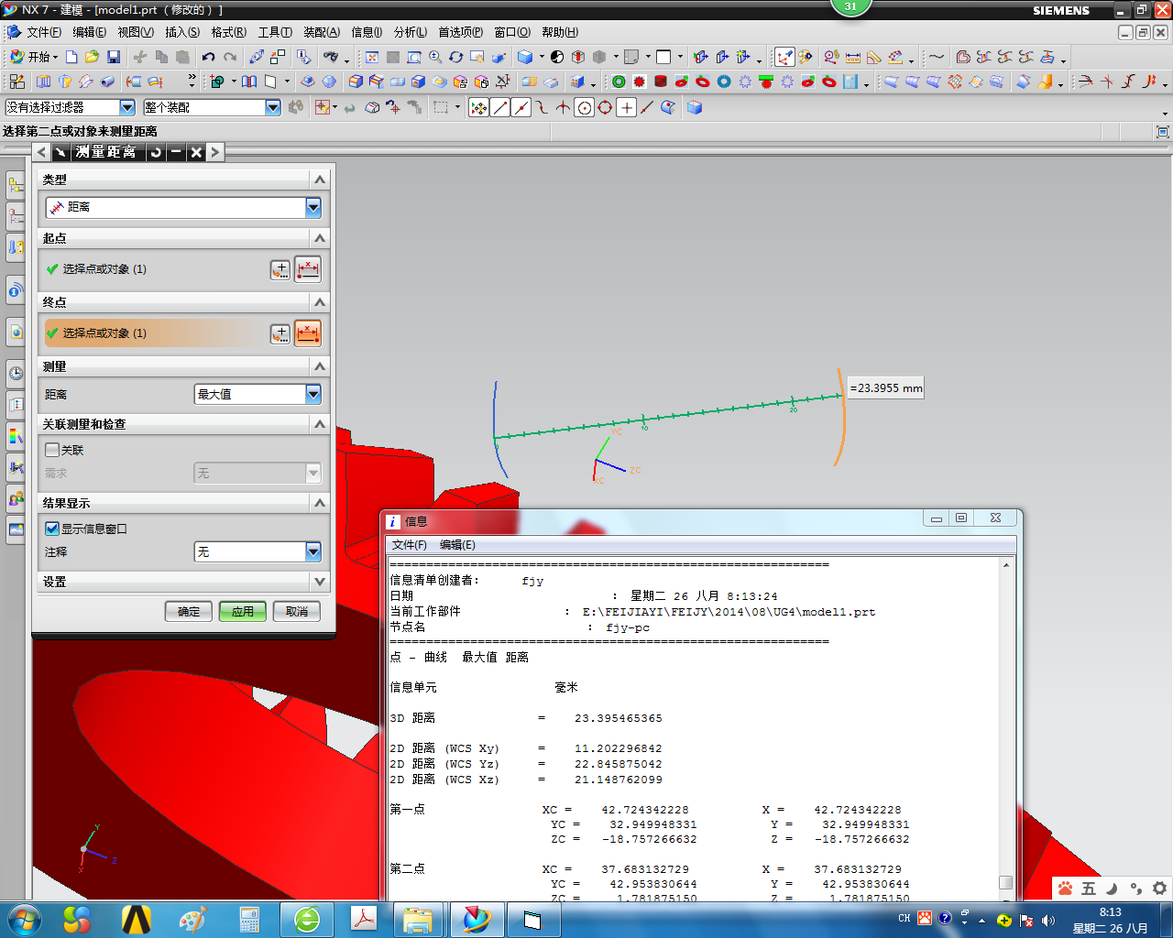Click the Open file folder icon

point(92,57)
